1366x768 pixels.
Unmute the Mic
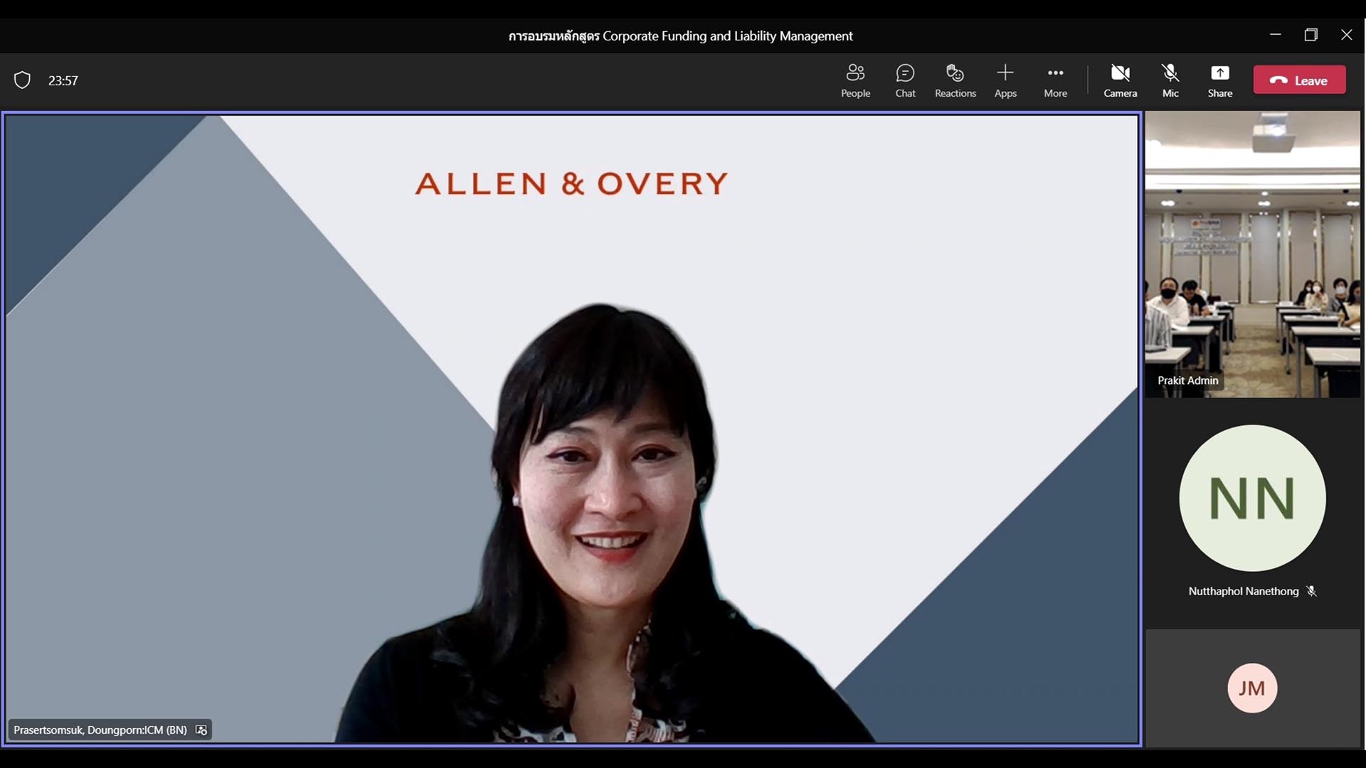tap(1170, 80)
